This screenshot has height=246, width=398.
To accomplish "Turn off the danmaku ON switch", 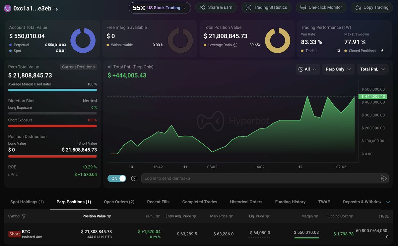I will click(117, 178).
